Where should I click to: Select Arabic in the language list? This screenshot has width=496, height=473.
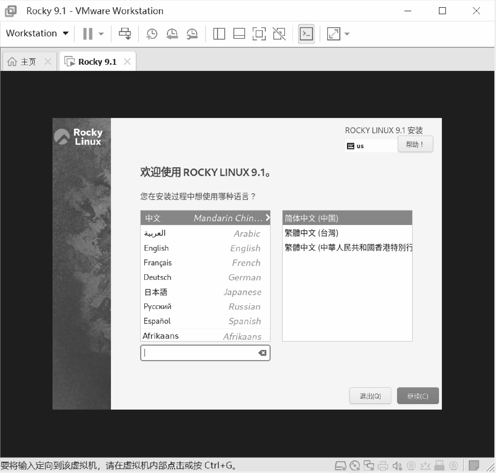pos(205,233)
